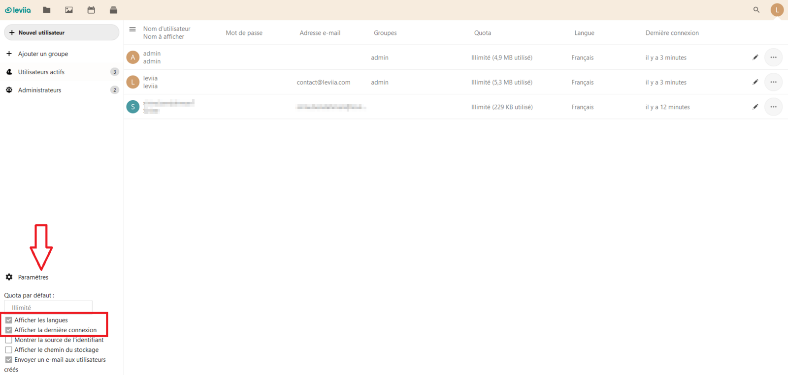Image resolution: width=788 pixels, height=375 pixels.
Task: Toggle the hamburger navigation menu icon
Action: pos(132,29)
